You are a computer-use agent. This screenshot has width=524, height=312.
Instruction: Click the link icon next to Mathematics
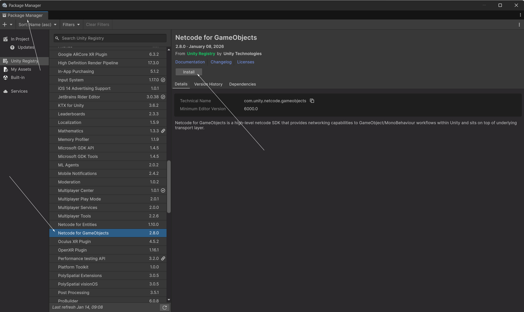click(163, 131)
